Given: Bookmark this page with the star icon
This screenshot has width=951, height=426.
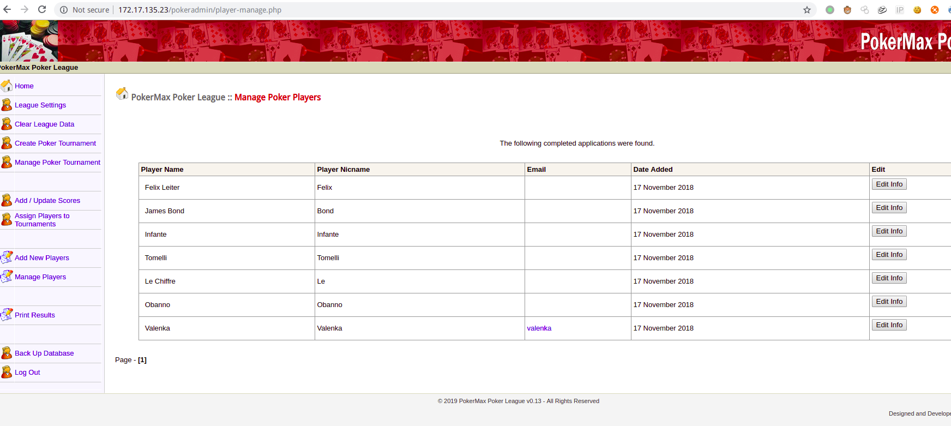Looking at the screenshot, I should pos(807,10).
